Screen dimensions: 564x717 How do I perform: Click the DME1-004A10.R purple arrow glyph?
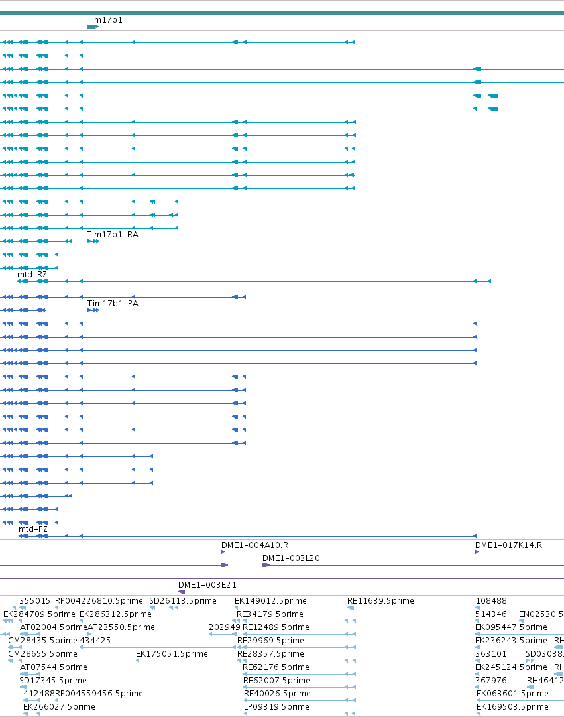[x=223, y=552]
